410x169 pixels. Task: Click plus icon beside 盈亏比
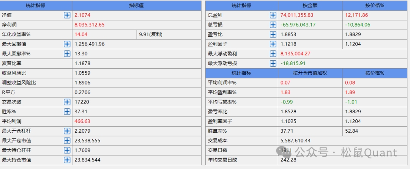point(273,34)
